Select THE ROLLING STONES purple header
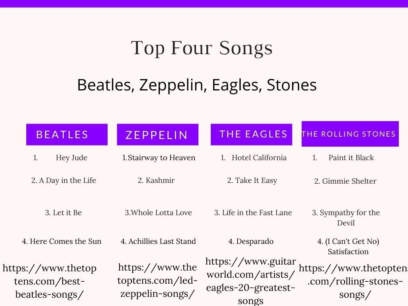 (350, 134)
